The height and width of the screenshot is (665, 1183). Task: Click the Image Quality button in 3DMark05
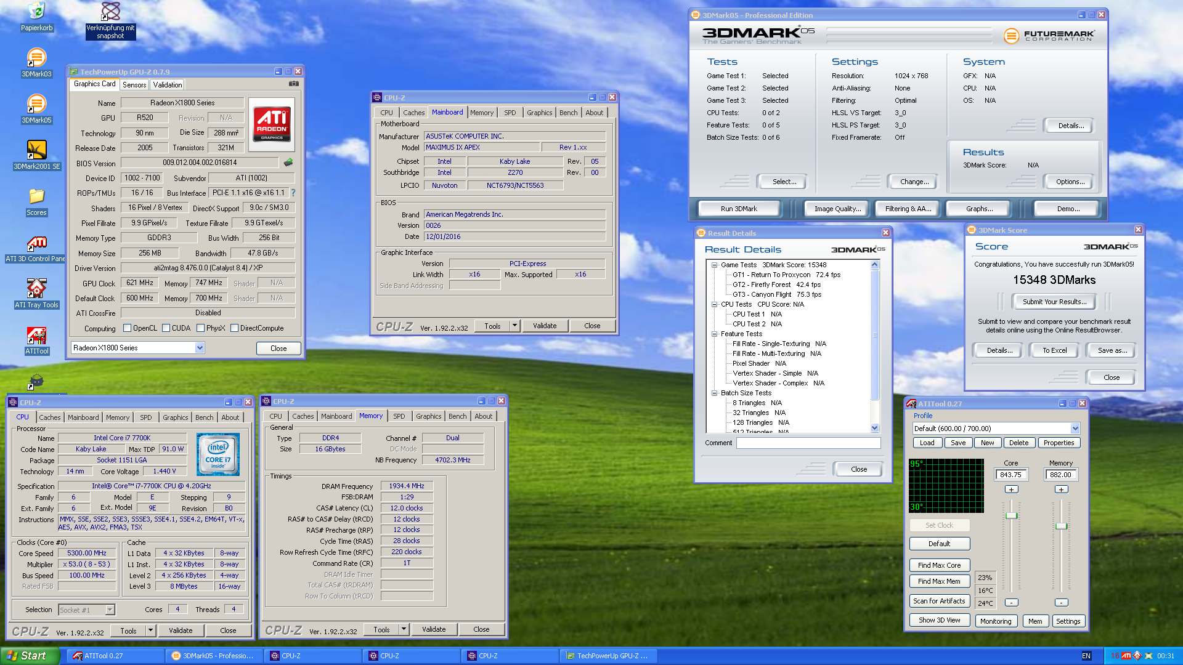click(837, 209)
